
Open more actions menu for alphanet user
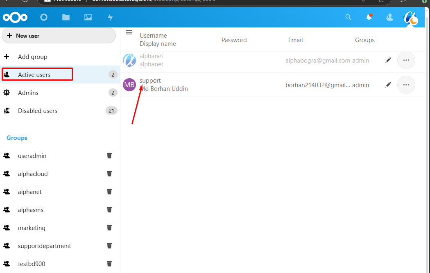pos(406,61)
